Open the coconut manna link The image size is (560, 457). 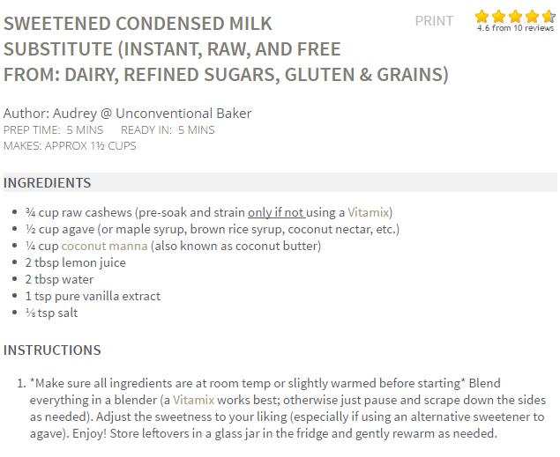[x=104, y=246]
